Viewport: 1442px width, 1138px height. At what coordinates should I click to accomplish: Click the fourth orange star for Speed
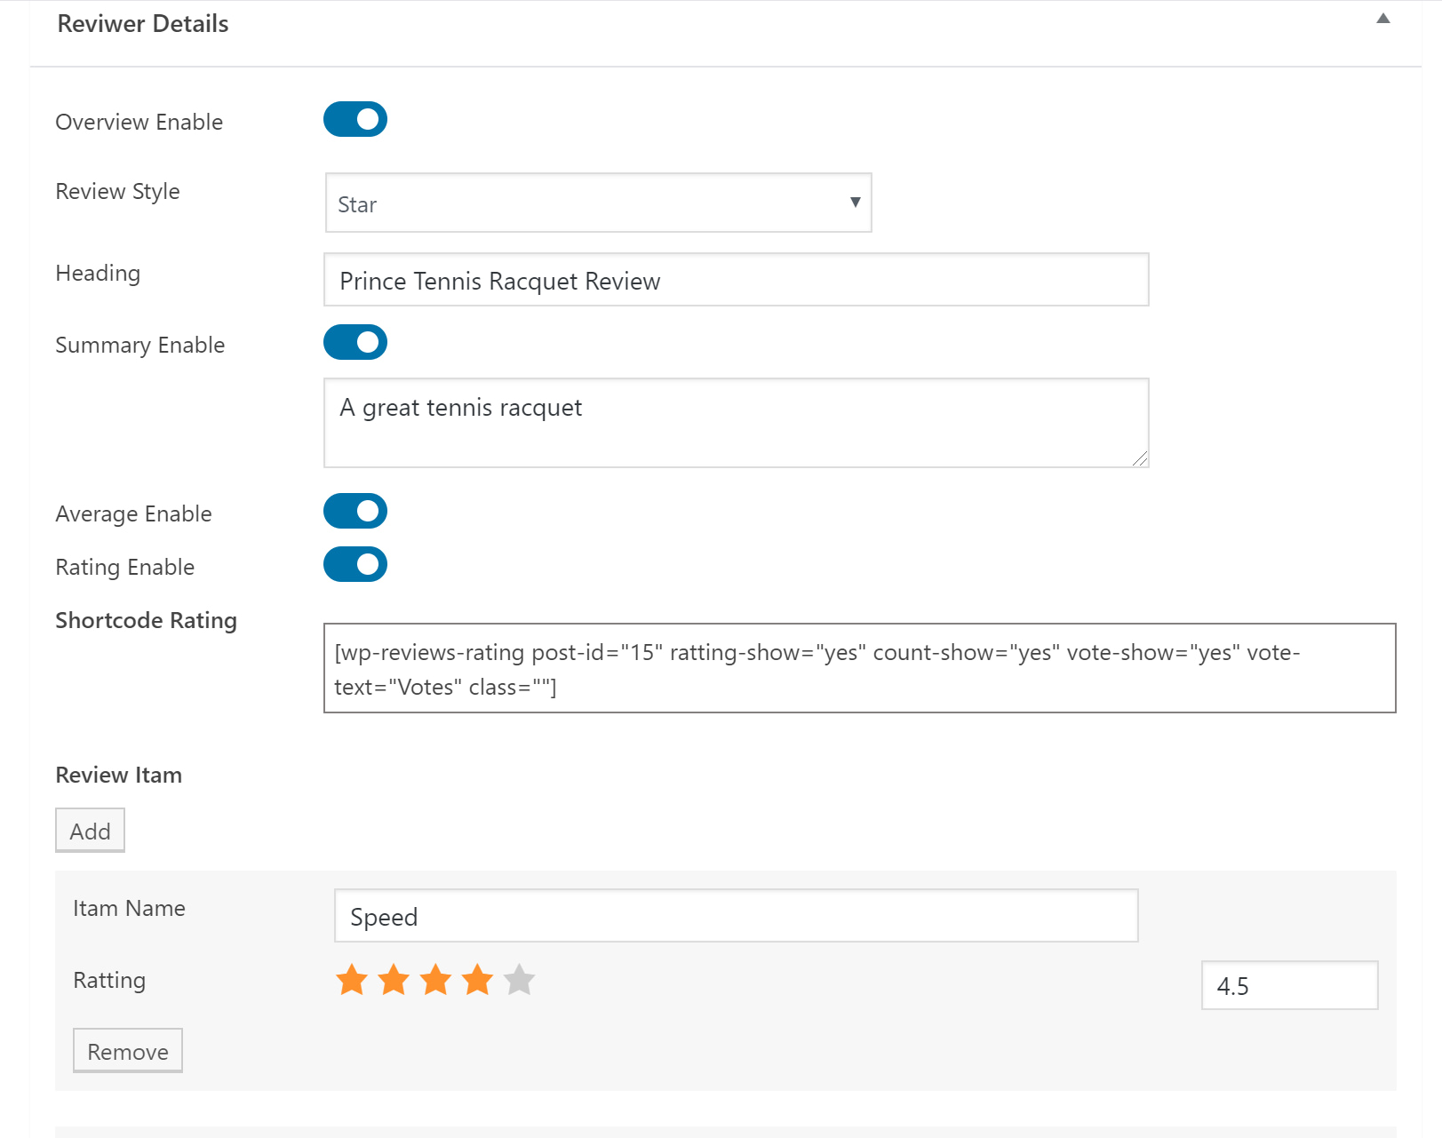(x=476, y=980)
